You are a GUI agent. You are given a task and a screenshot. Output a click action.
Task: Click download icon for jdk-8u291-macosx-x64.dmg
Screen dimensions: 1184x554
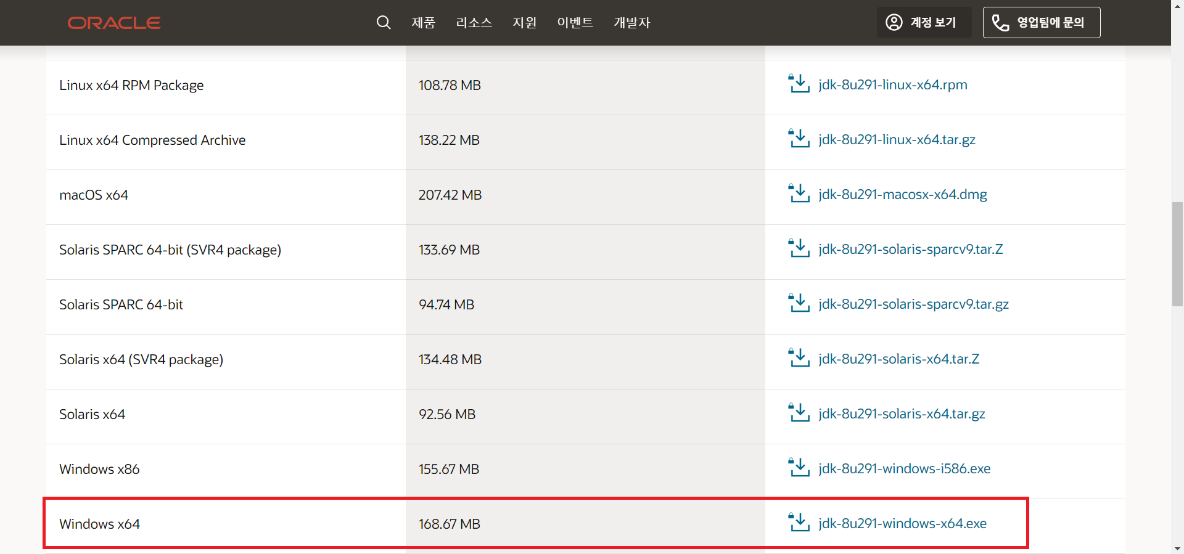tap(799, 193)
